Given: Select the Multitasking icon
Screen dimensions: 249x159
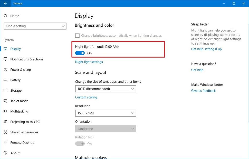Looking at the screenshot, I should [x=5, y=111].
